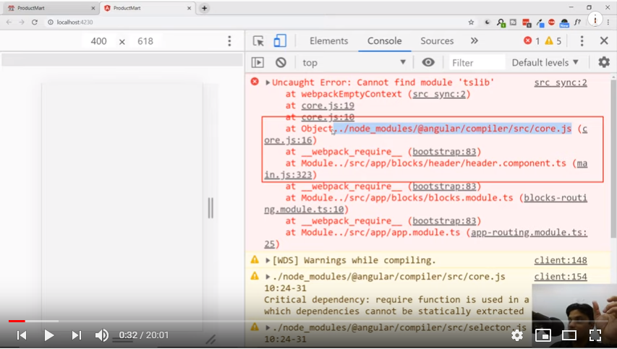
Task: Switch to the Elements tab
Action: (x=329, y=41)
